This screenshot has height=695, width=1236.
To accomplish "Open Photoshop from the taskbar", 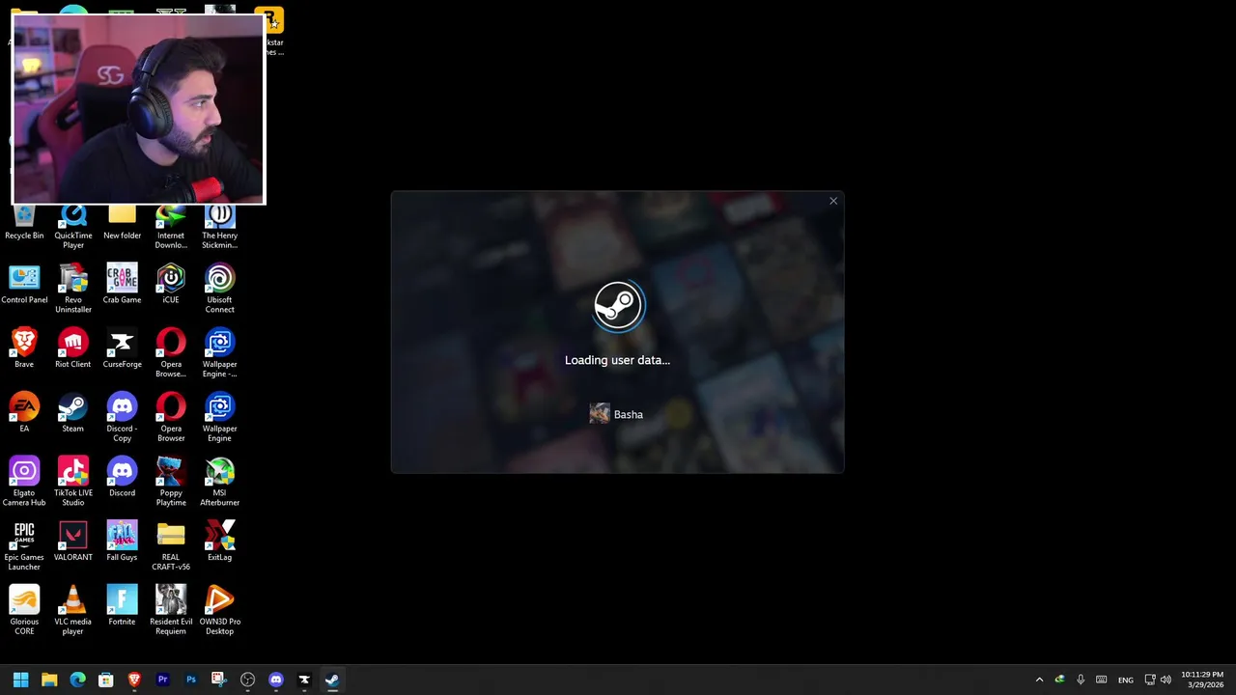I will point(191,680).
